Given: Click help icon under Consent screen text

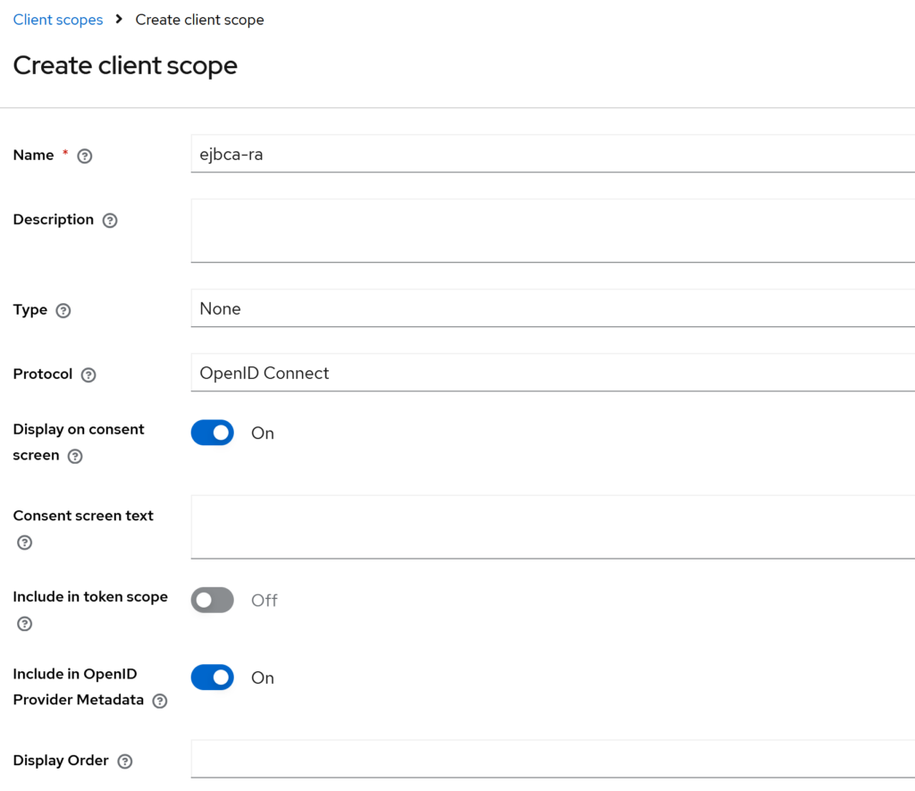Looking at the screenshot, I should (25, 543).
